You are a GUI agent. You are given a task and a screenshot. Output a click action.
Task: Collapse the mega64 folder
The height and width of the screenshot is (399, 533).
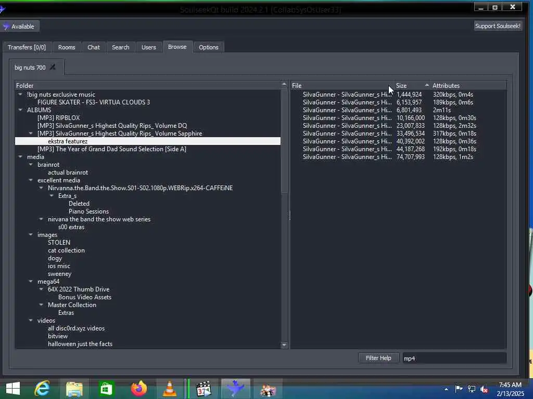(x=31, y=281)
